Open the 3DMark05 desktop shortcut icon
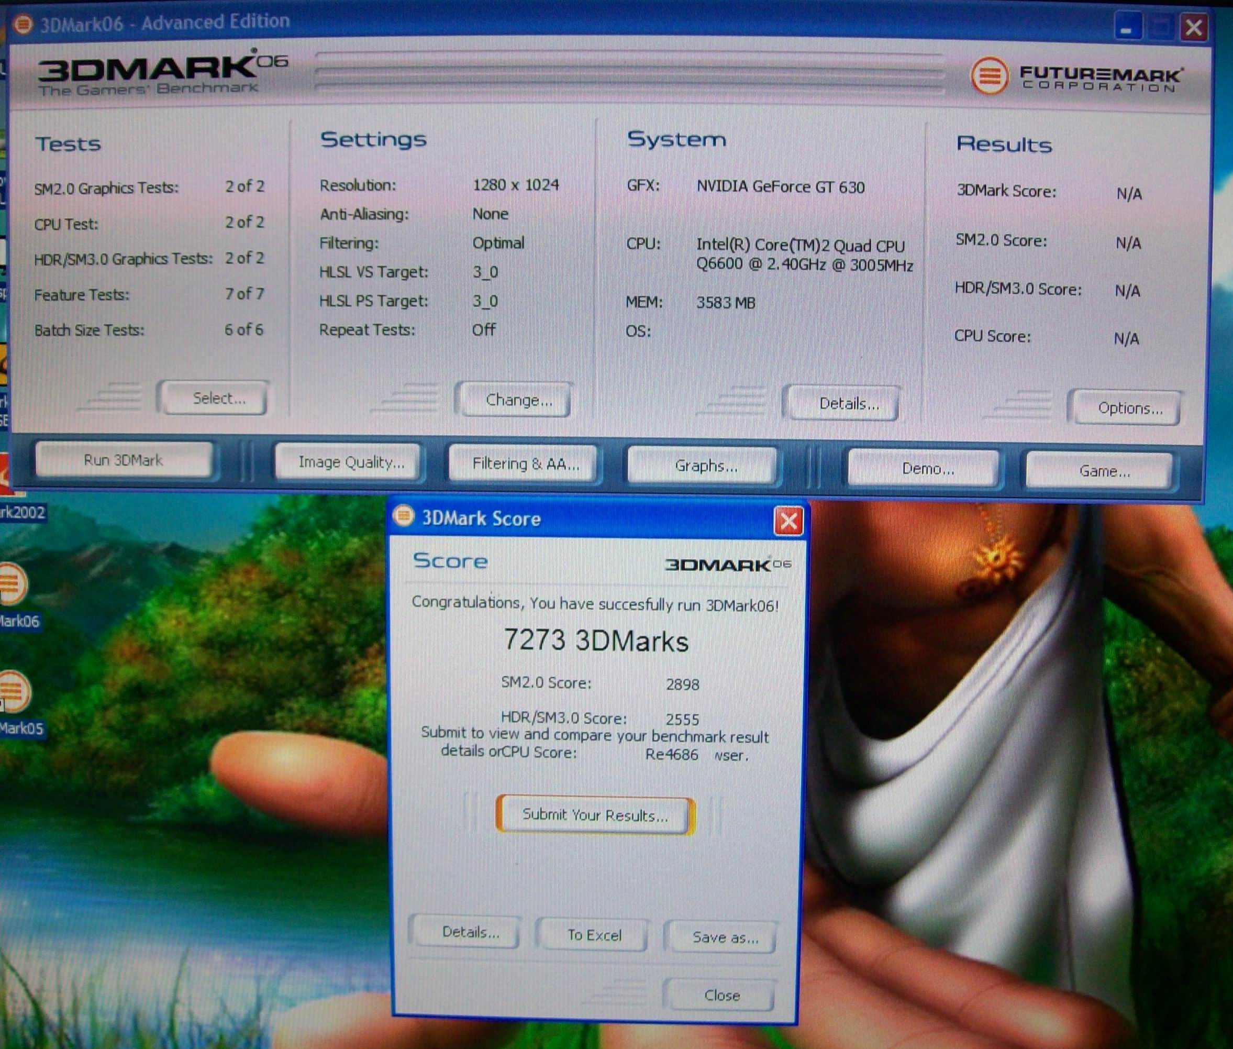Viewport: 1233px width, 1049px height. (13, 692)
